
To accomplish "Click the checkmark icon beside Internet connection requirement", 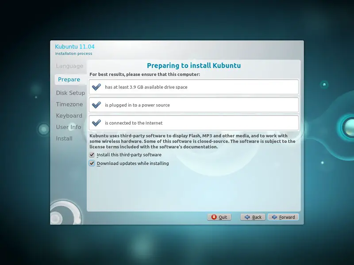I will click(96, 123).
